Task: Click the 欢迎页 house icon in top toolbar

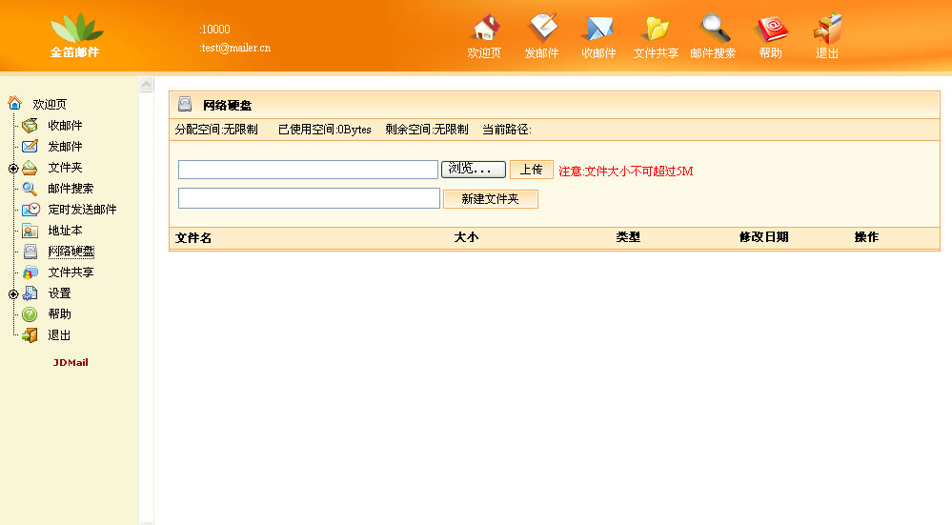Action: click(x=485, y=29)
